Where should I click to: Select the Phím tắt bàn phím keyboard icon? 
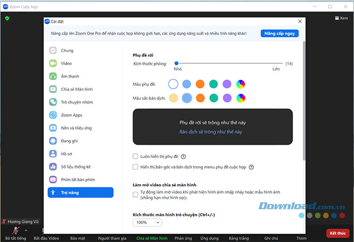click(53, 180)
